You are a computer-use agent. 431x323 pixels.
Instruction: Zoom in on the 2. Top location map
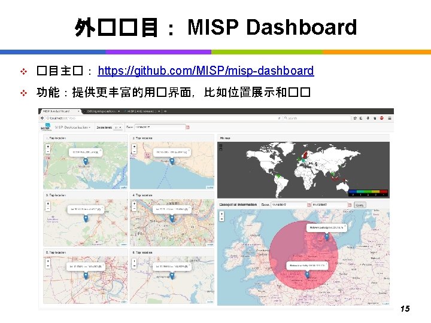coord(134,147)
